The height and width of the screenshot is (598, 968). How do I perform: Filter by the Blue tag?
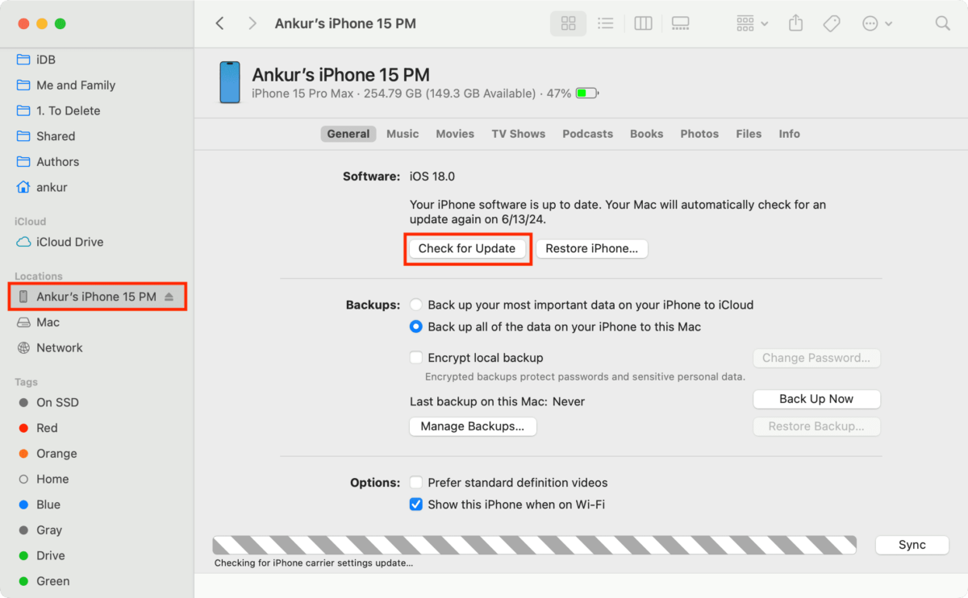point(39,505)
